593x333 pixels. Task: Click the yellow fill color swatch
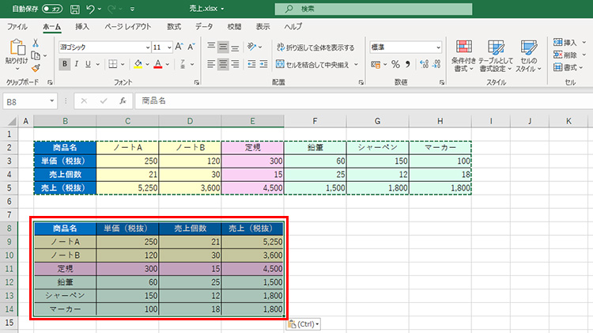pyautogui.click(x=138, y=64)
